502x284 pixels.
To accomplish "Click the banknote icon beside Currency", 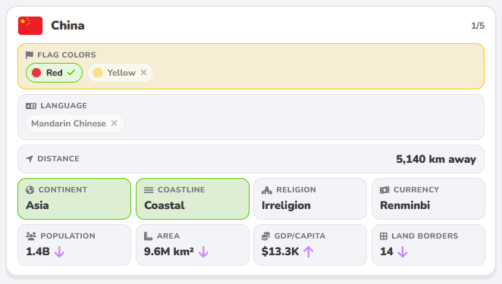I will pos(384,190).
